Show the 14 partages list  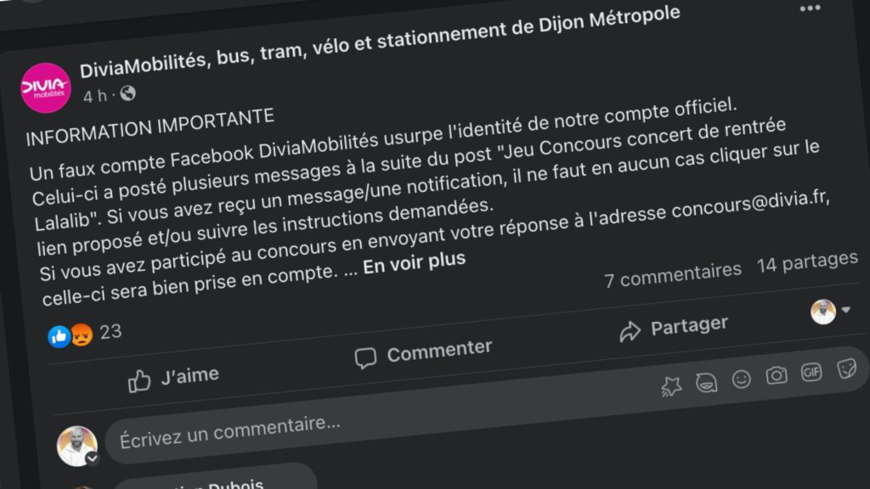807,261
